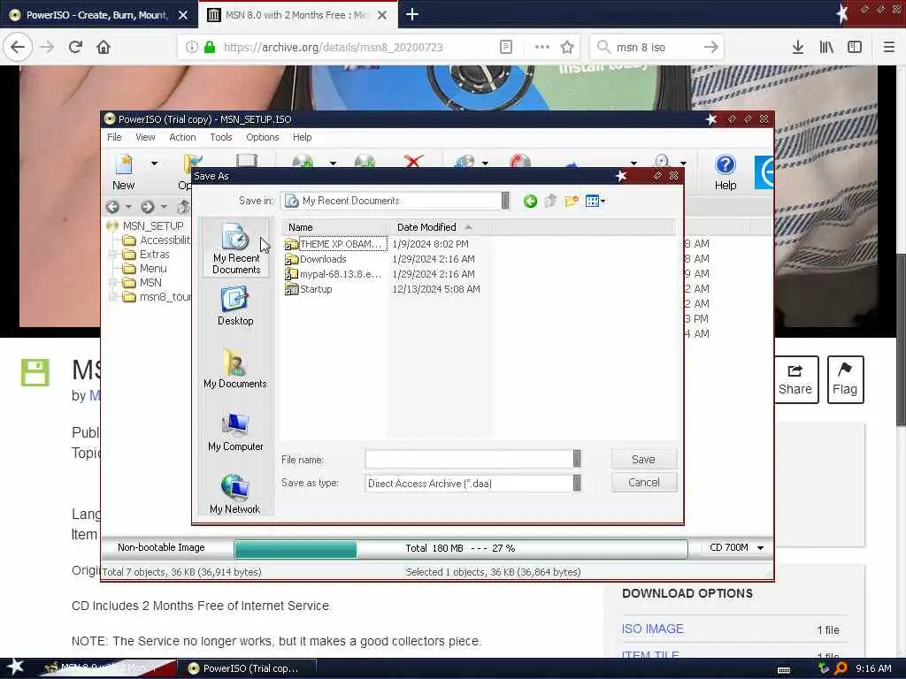Open the File name dropdown arrow
Screen dimensions: 906x679
click(577, 459)
